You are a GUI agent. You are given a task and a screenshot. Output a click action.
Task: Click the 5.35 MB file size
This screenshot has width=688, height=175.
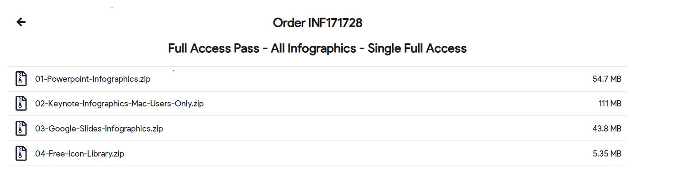(x=607, y=154)
